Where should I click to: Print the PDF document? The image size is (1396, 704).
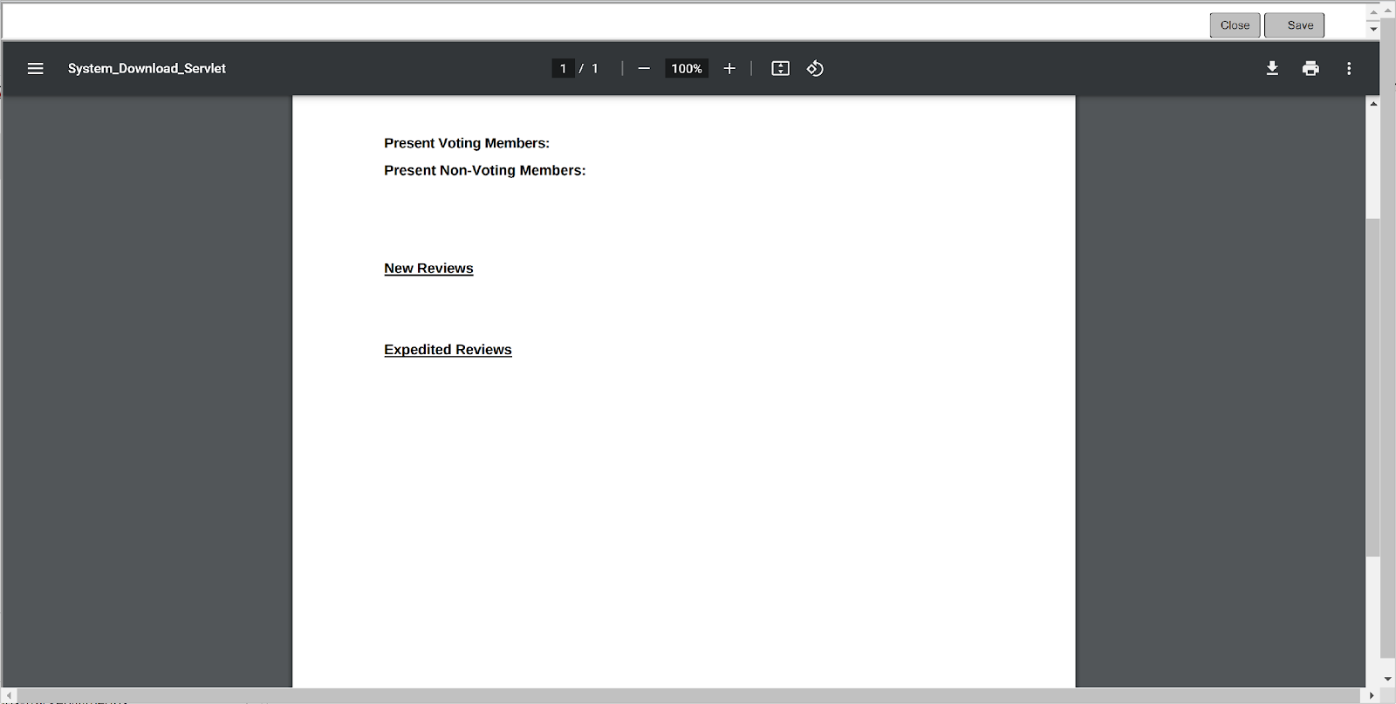point(1310,68)
